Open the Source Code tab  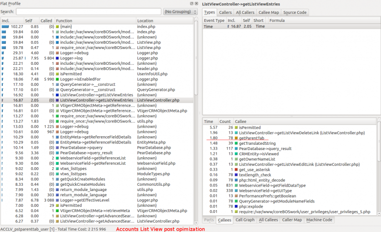(x=295, y=12)
